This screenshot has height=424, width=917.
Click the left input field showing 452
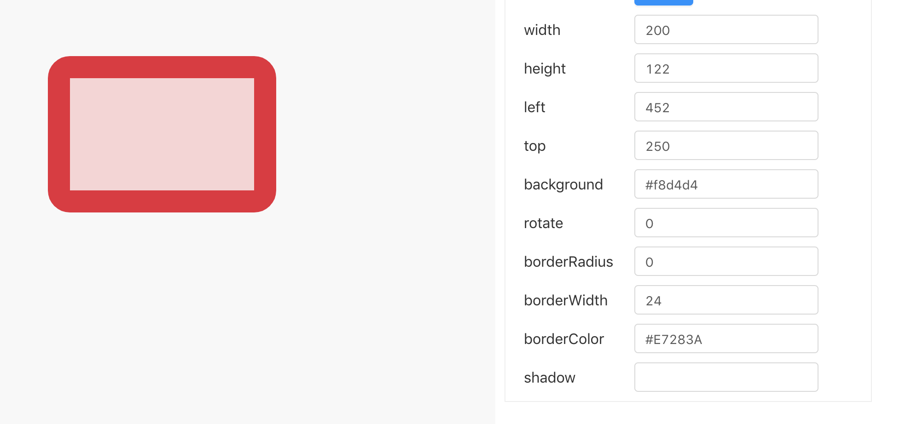[x=726, y=107]
